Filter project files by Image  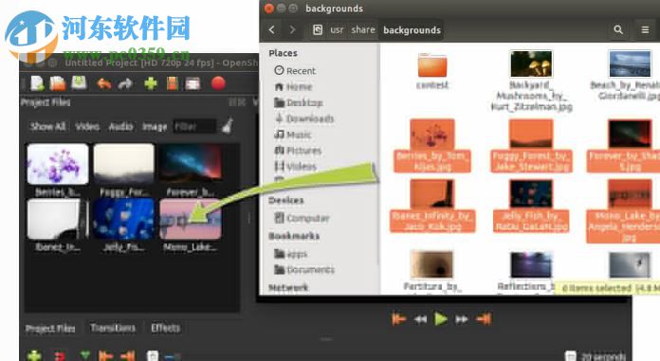click(155, 126)
